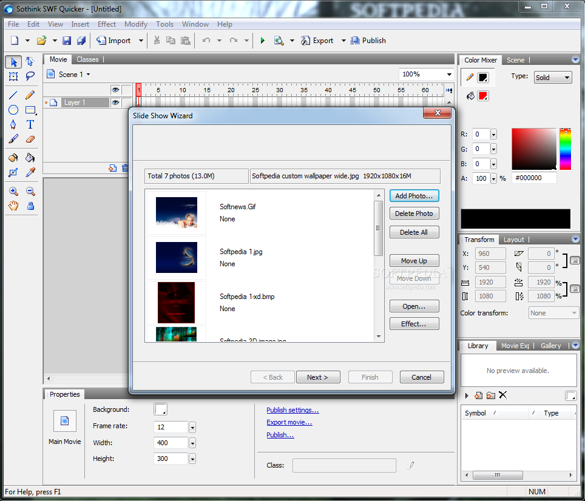Open the Red channel value dropdown
This screenshot has height=501, width=585.
493,134
